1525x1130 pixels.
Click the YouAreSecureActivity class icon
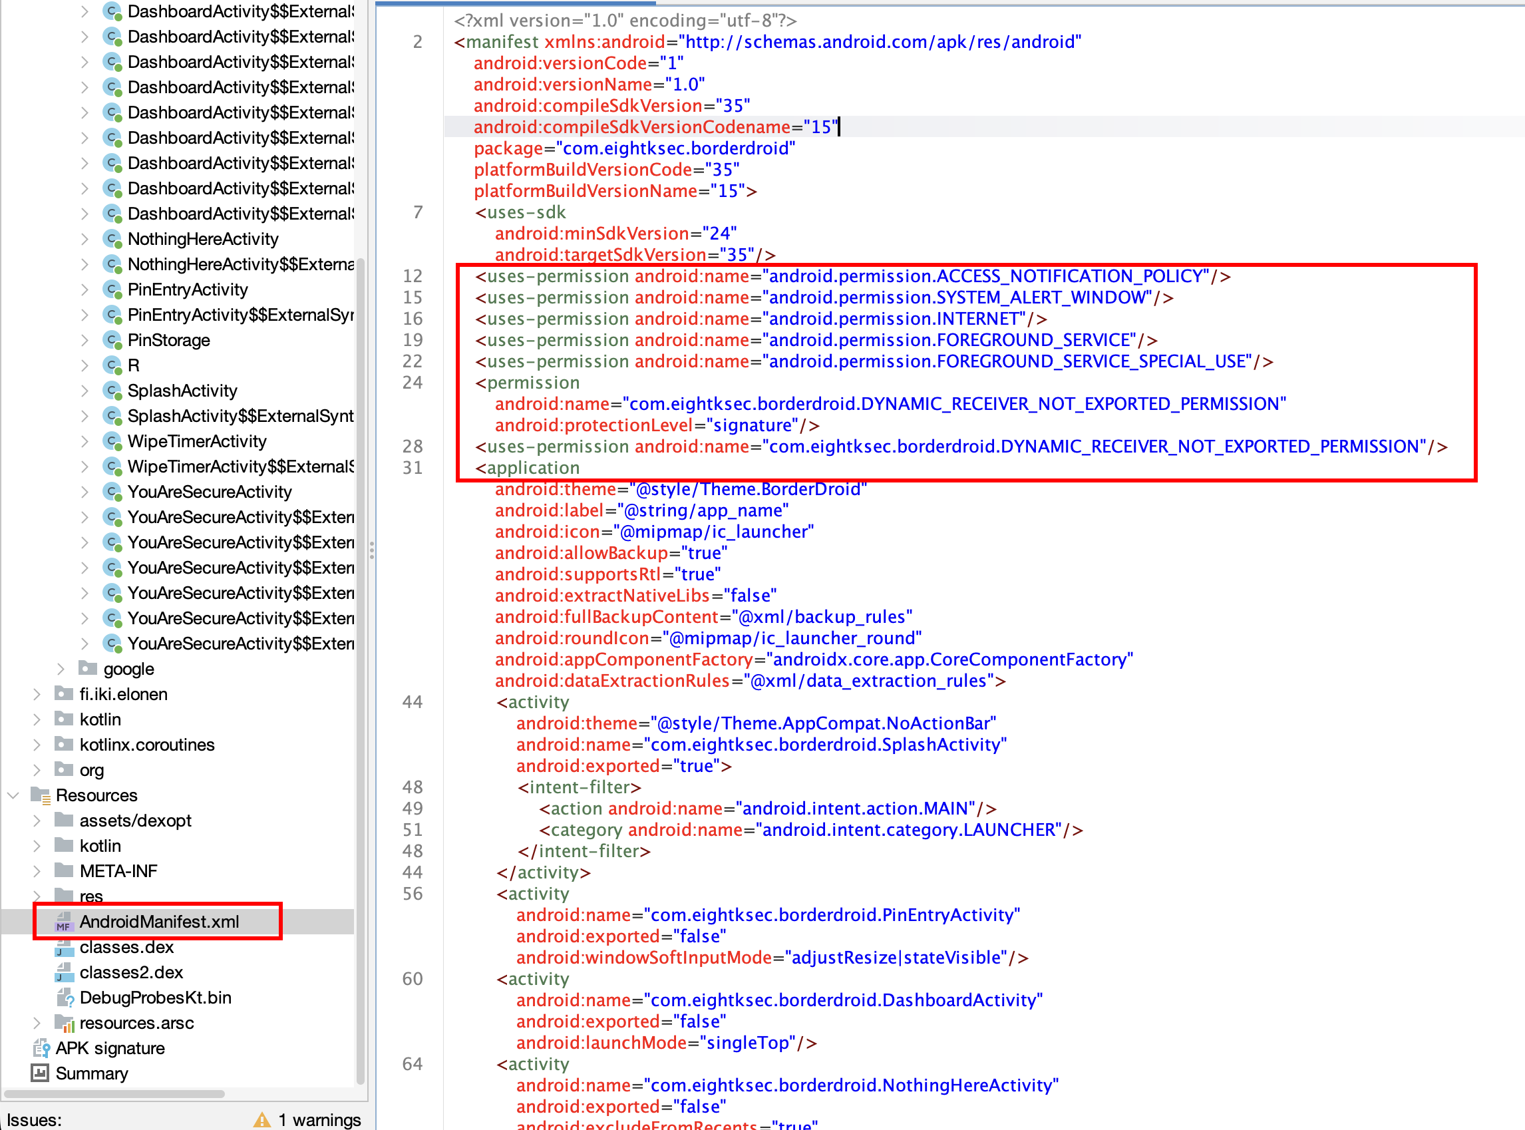click(x=112, y=492)
